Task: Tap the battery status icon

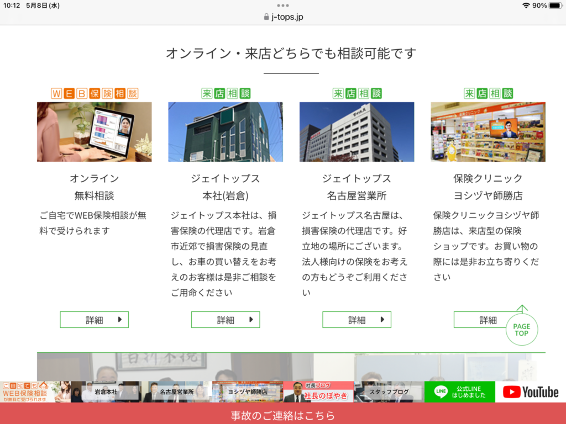Action: [x=555, y=6]
